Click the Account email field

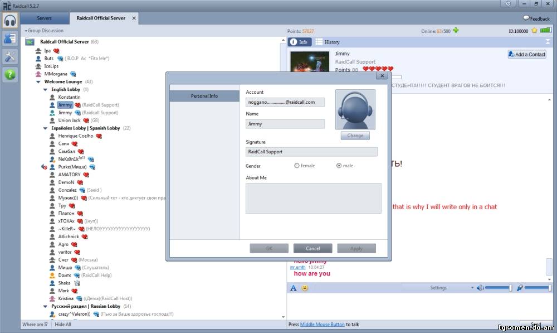[x=285, y=102]
